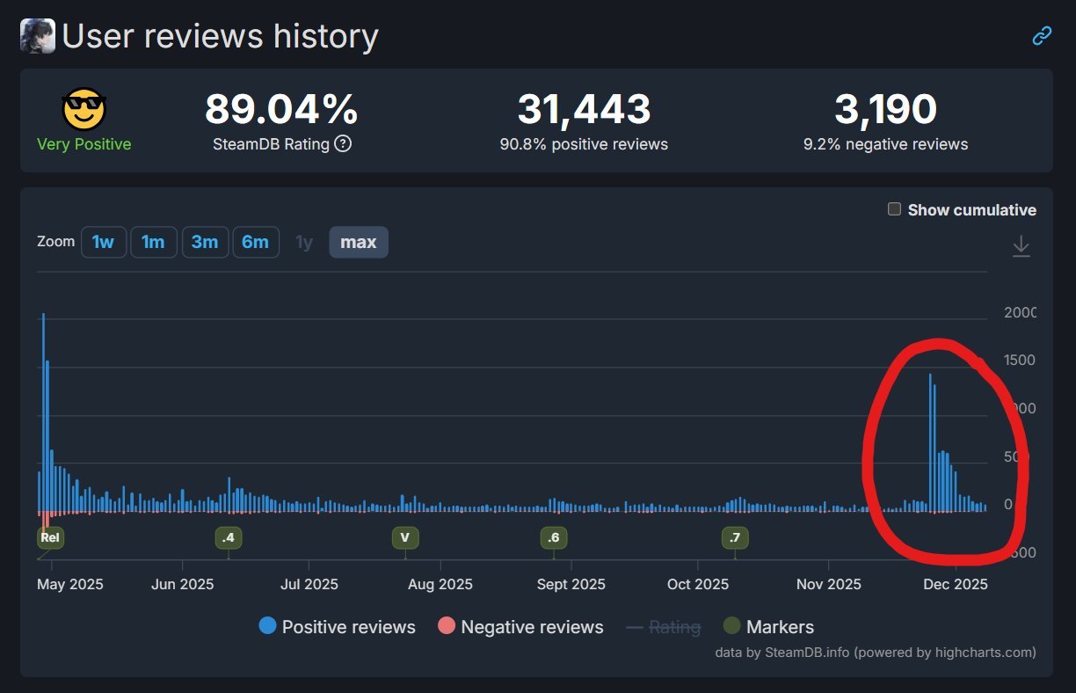Viewport: 1076px width, 693px height.
Task: Click the Nov 2025 axis label
Action: tap(828, 584)
